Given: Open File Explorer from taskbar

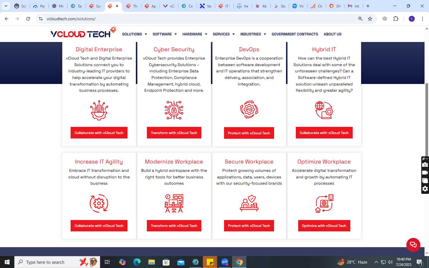Looking at the screenshot, I should coord(152,262).
